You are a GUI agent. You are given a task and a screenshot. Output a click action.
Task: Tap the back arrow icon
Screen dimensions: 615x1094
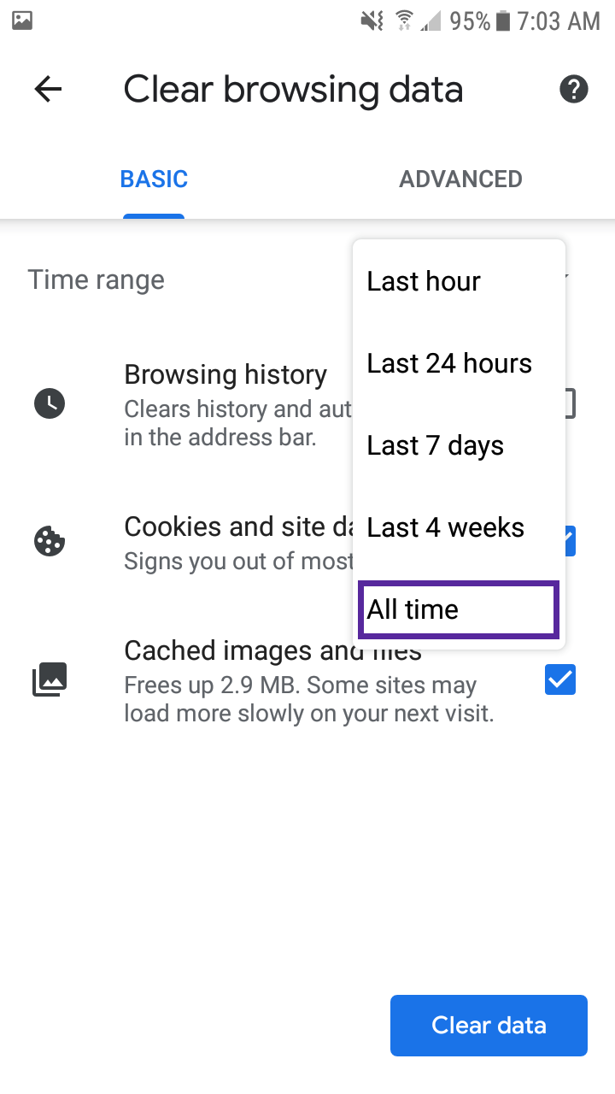click(x=48, y=89)
